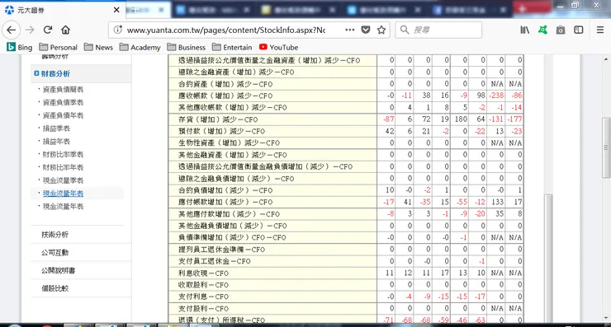
Task: Click the 42 value in 預付款 row
Action: [x=389, y=131]
